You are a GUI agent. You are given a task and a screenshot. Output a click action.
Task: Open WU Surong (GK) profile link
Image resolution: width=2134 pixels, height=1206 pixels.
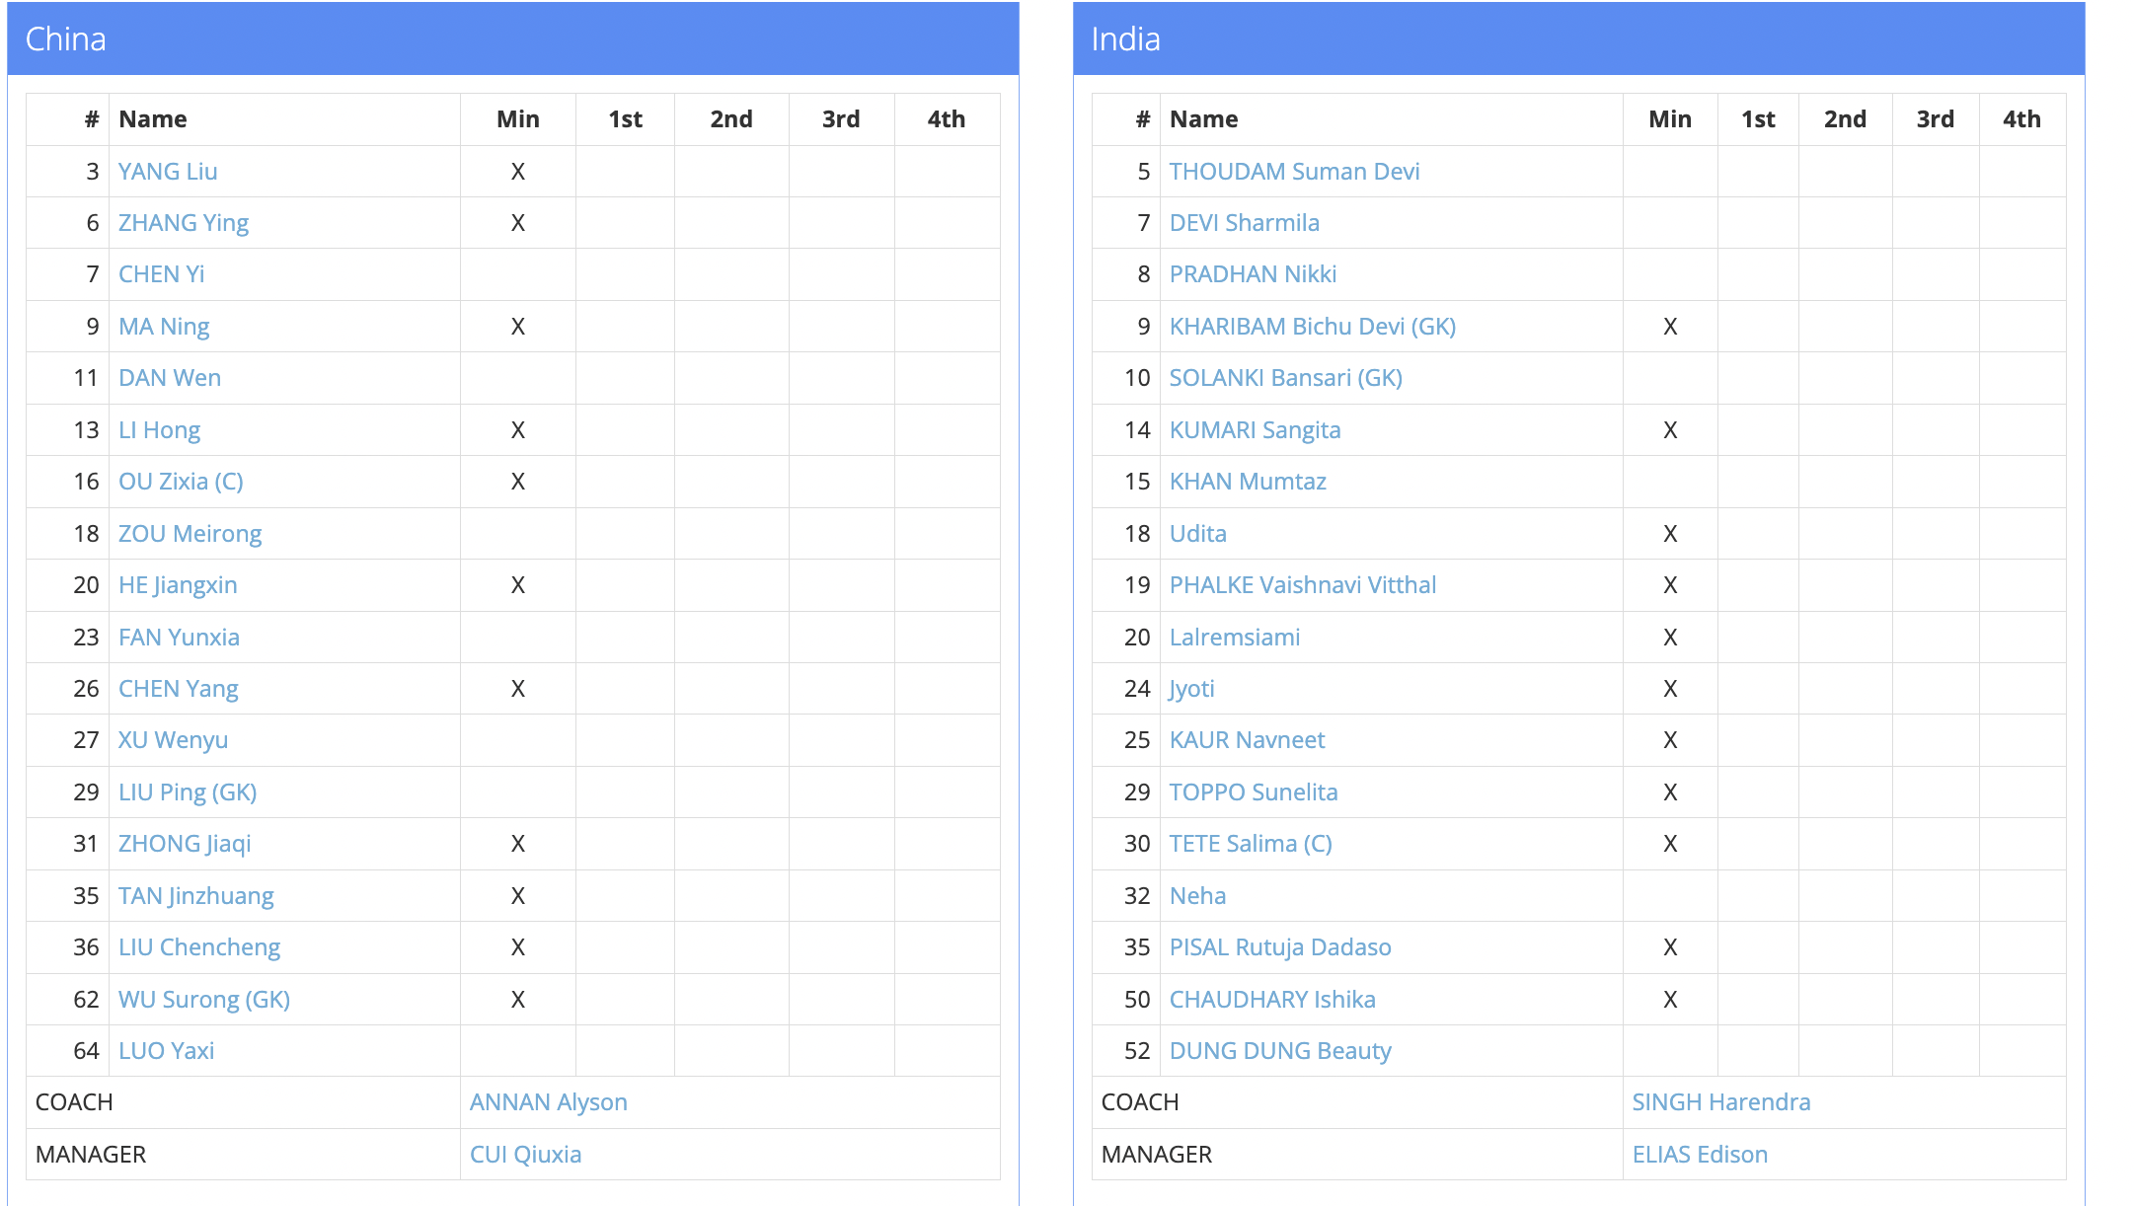click(203, 1000)
